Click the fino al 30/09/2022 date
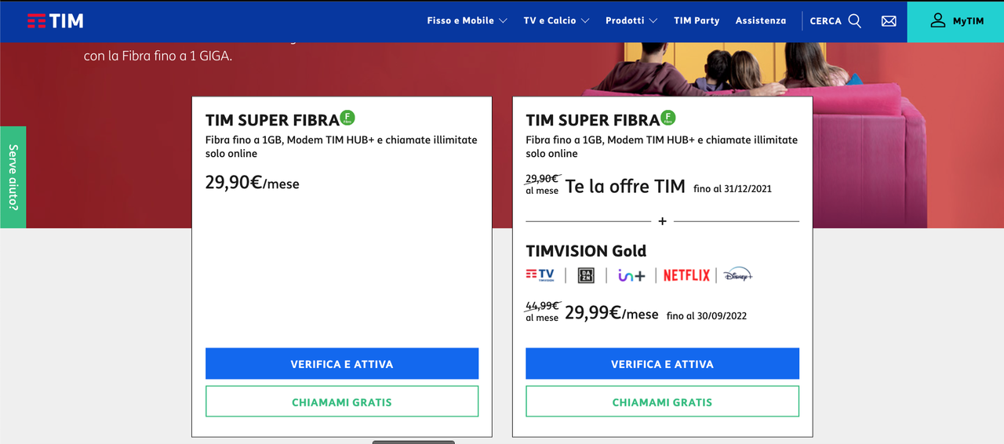The height and width of the screenshot is (444, 1004). pyautogui.click(x=707, y=316)
